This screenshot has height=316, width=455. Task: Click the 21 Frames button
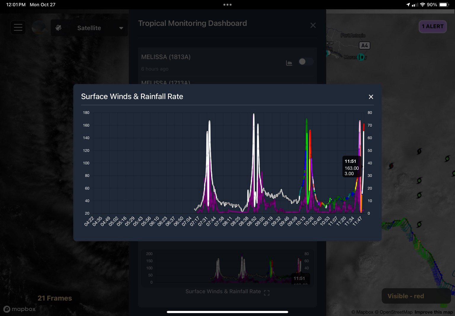tap(55, 298)
